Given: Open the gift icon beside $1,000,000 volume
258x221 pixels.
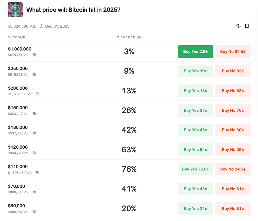Looking at the screenshot, I should pyautogui.click(x=34, y=55).
